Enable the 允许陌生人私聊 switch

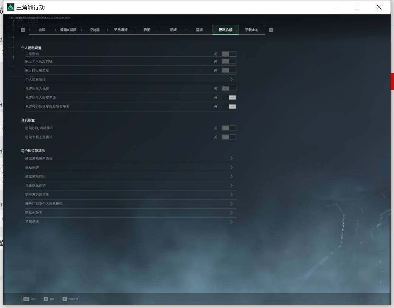pos(229,88)
